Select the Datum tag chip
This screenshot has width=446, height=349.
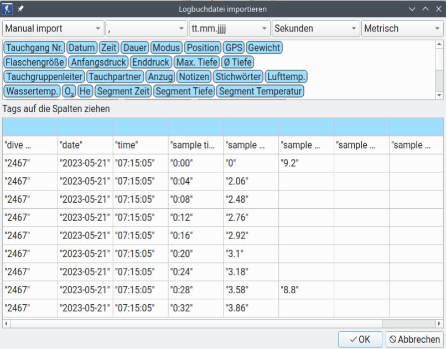(81, 48)
